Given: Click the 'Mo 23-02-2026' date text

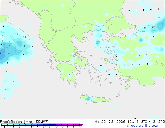Looking at the screenshot, I should 110,122.
